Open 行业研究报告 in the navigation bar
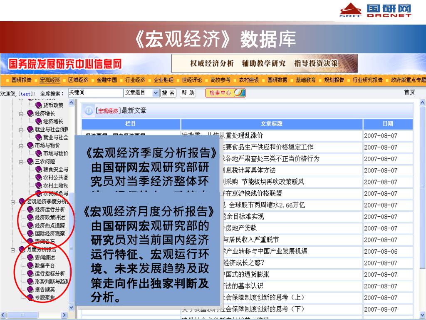This screenshot has width=426, height=320. click(367, 80)
